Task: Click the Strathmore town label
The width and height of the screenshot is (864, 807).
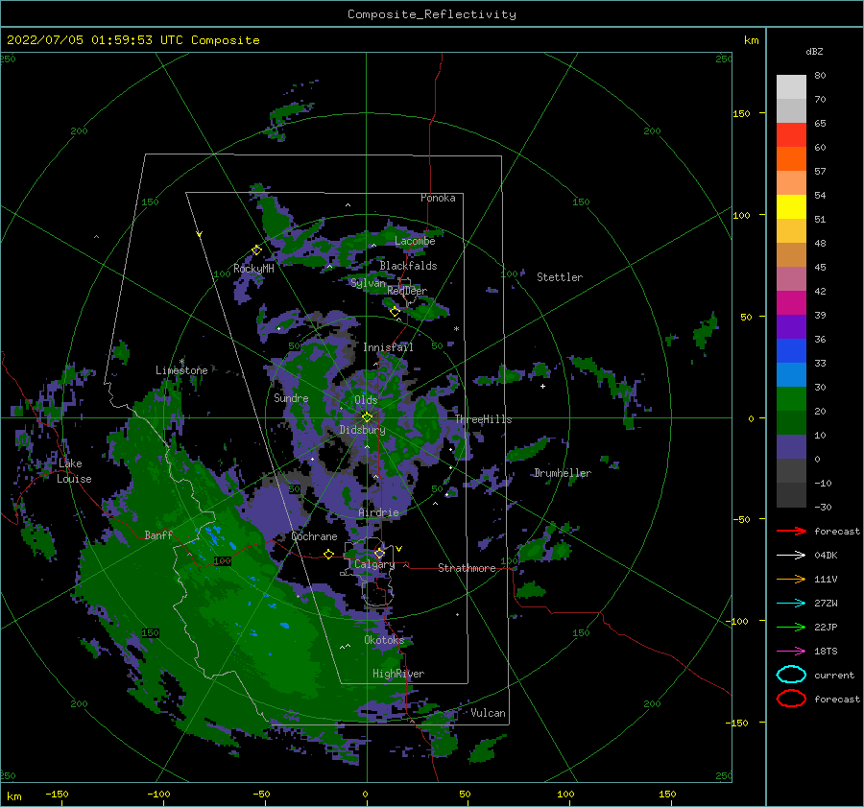Action: point(467,568)
